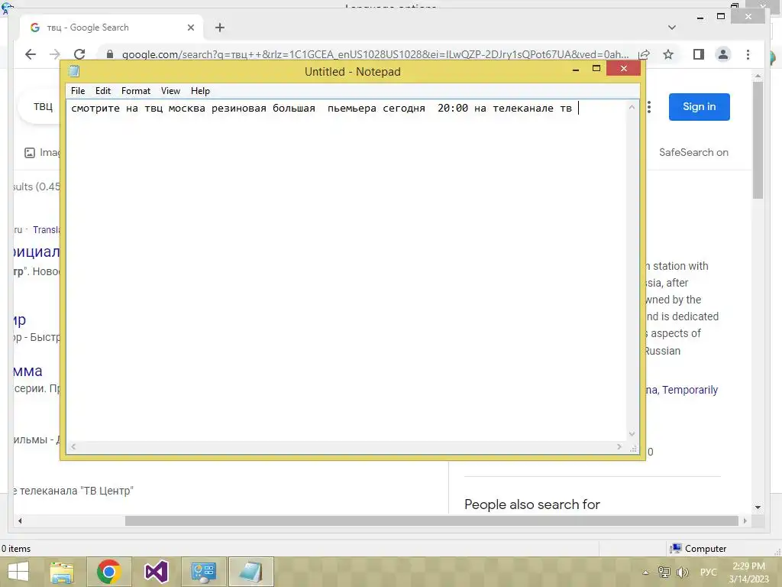Image resolution: width=782 pixels, height=587 pixels.
Task: Open volume speaker tray icon
Action: [x=682, y=572]
